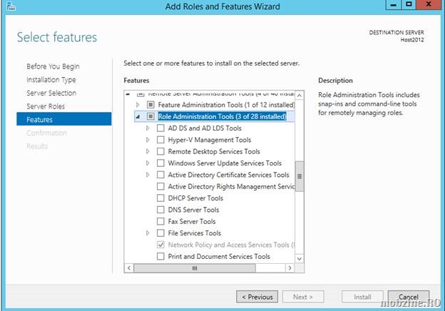Expand AD DS and AD LDS Tools

pos(148,128)
